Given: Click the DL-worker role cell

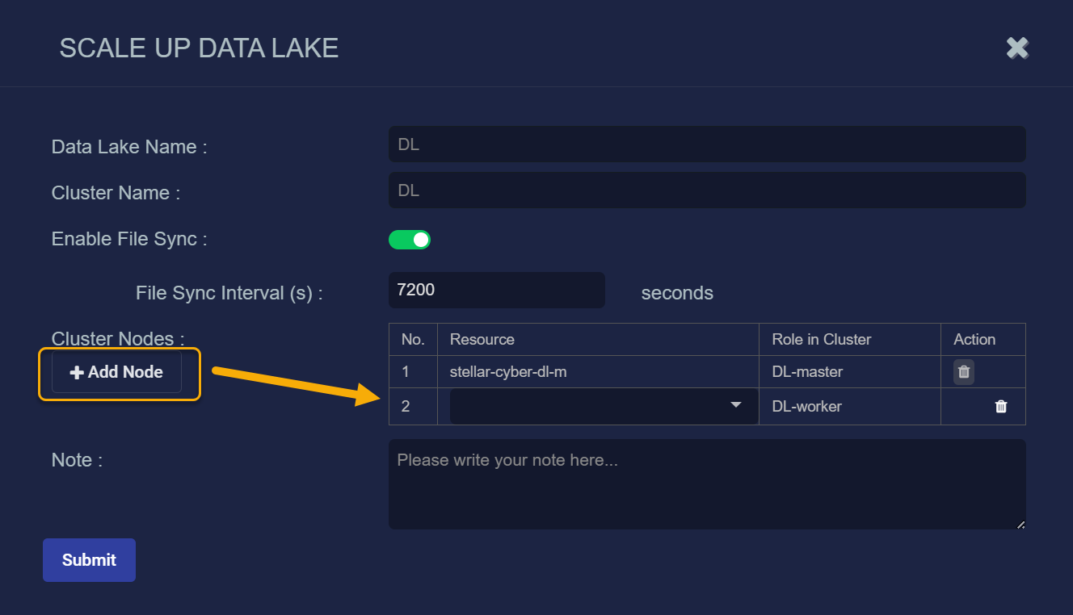Looking at the screenshot, I should point(806,407).
